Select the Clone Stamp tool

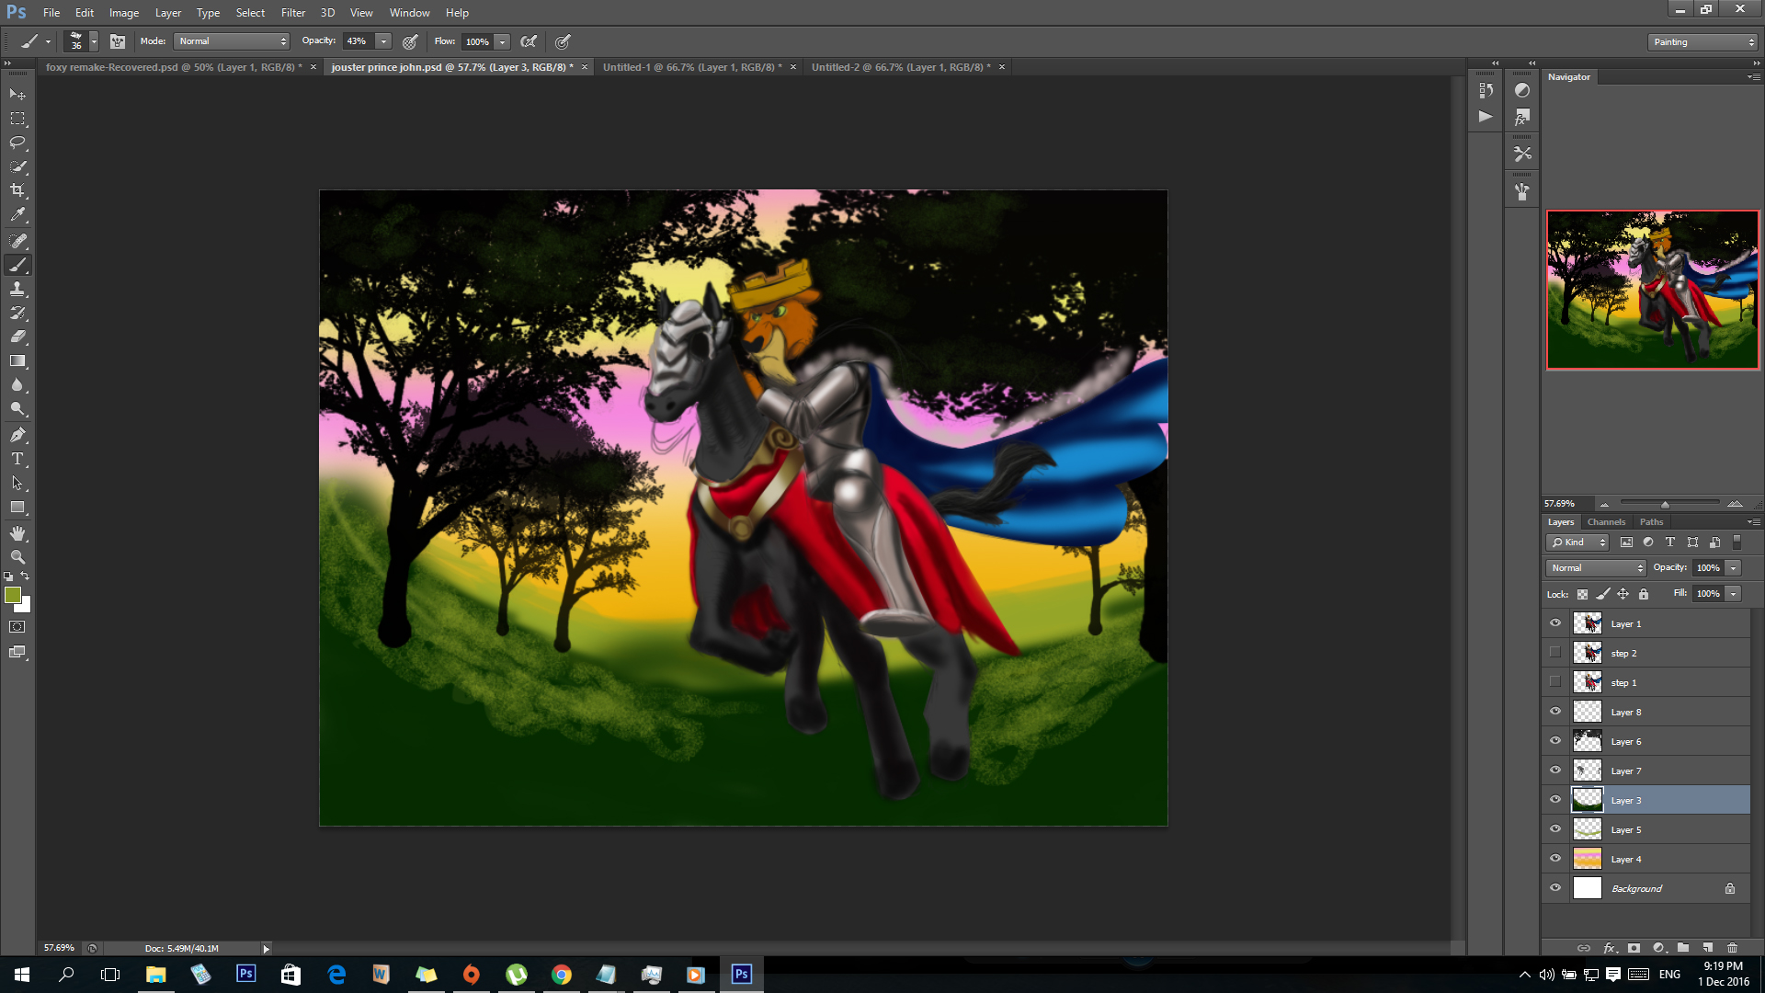coord(17,289)
